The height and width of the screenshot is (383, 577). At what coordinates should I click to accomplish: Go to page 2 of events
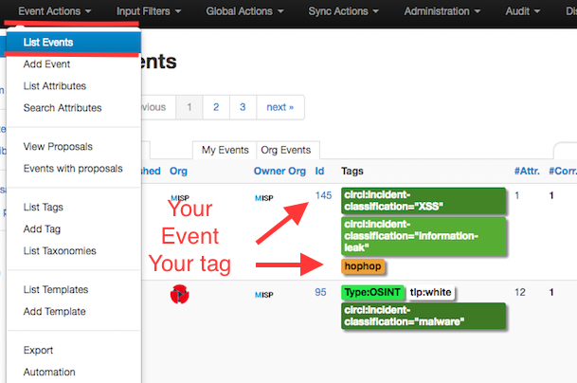tap(216, 107)
